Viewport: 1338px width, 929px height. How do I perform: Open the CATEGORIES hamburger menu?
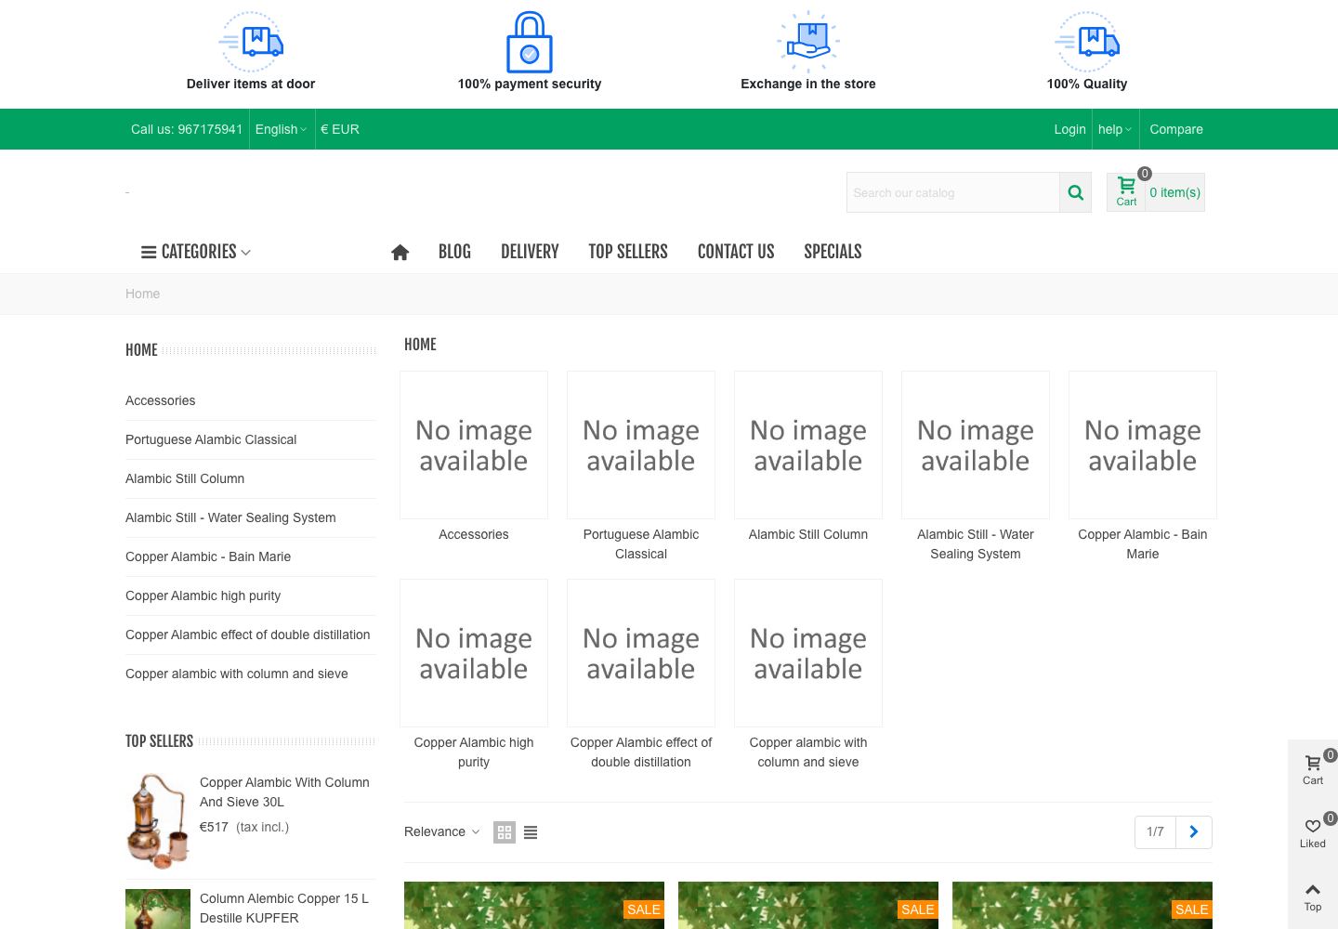coord(196,252)
